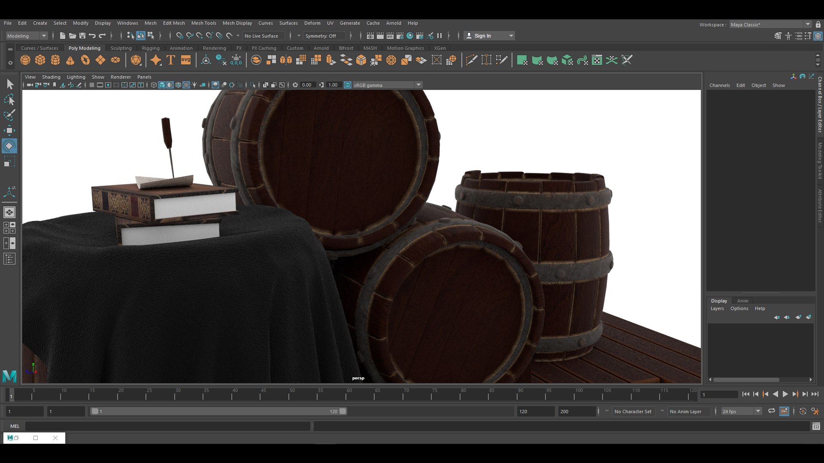Screen dimensions: 824x463
Task: Create a polygon cone from shelf
Action: (x=70, y=60)
